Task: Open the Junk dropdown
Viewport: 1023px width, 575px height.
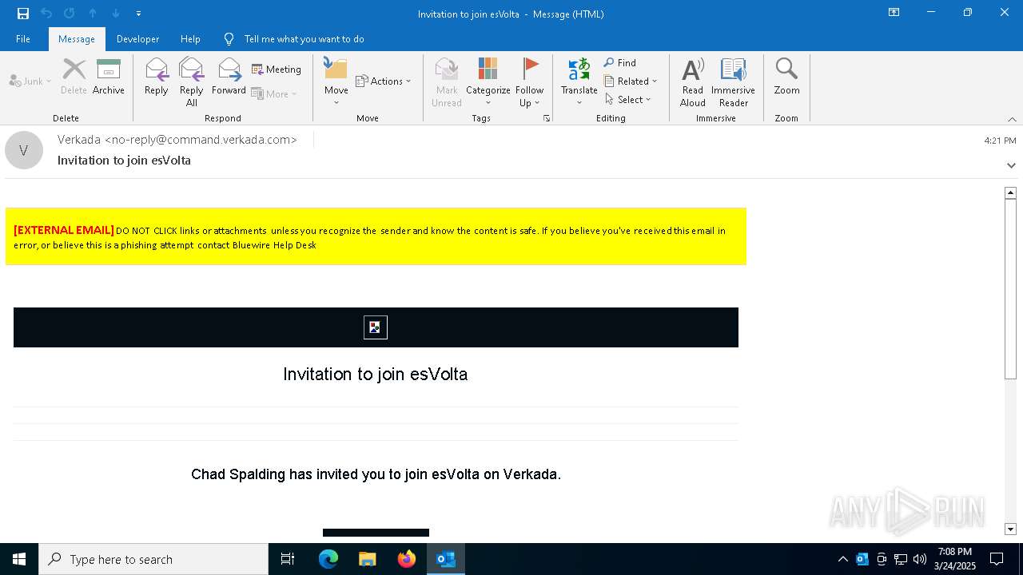Action: pos(30,81)
